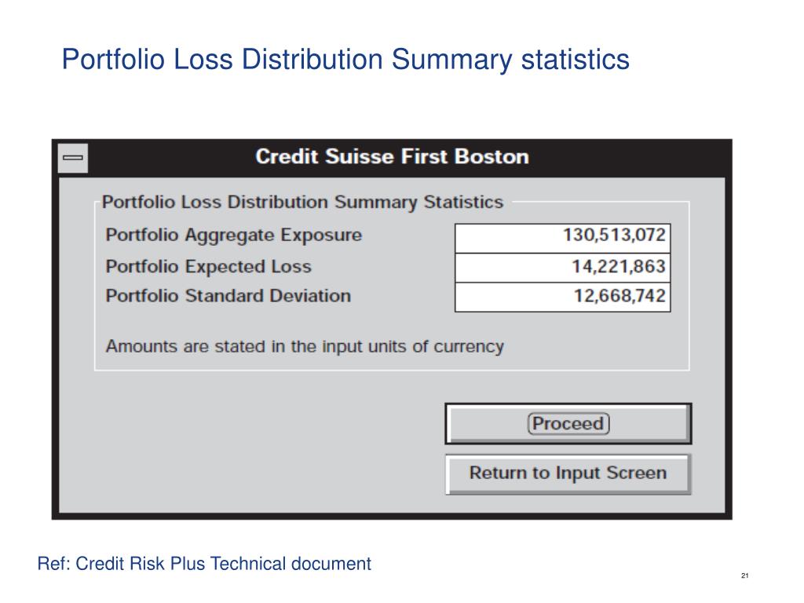Viewport: 804px width, 603px height.
Task: Click the dialog's black bottom border
Action: pyautogui.click(x=393, y=516)
